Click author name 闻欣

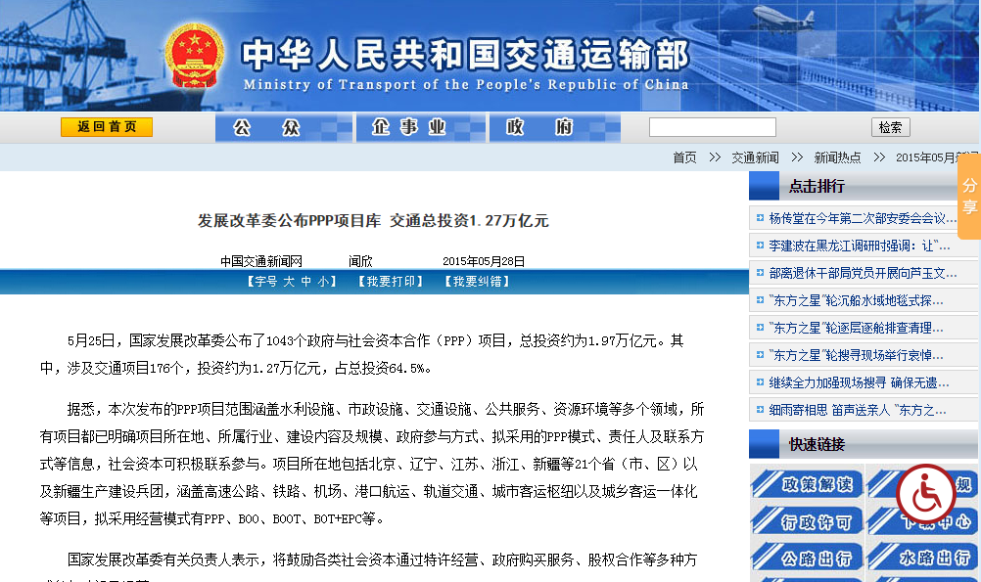pyautogui.click(x=360, y=261)
